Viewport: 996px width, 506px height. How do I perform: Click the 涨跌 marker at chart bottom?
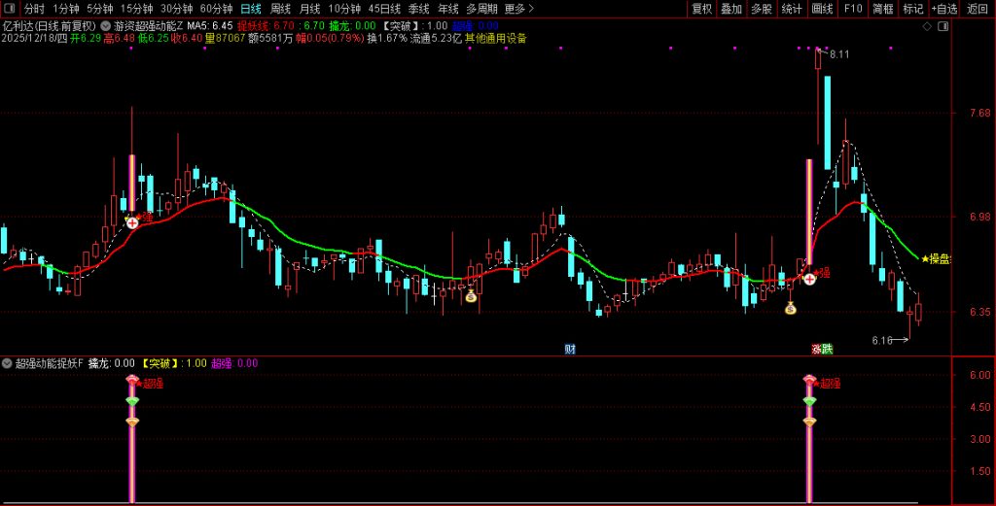click(822, 349)
